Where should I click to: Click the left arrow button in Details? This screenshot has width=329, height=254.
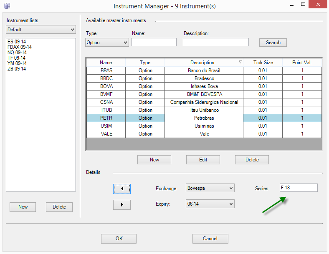(x=122, y=189)
